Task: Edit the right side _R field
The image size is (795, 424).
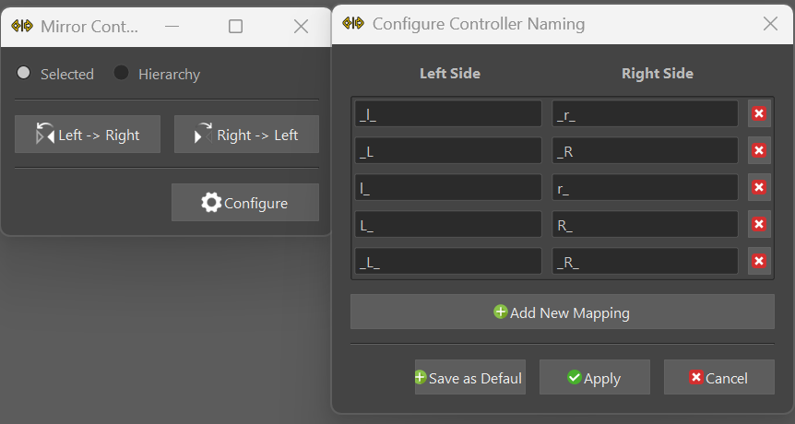Action: [x=646, y=150]
